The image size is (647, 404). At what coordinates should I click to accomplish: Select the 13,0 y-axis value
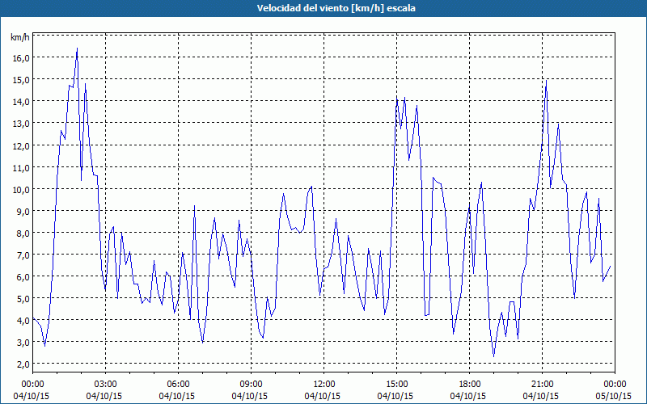pyautogui.click(x=21, y=124)
